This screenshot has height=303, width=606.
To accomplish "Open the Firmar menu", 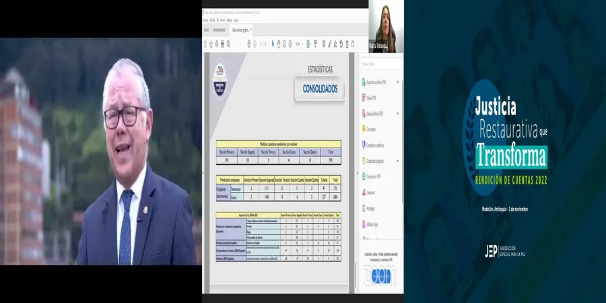I will [223, 20].
